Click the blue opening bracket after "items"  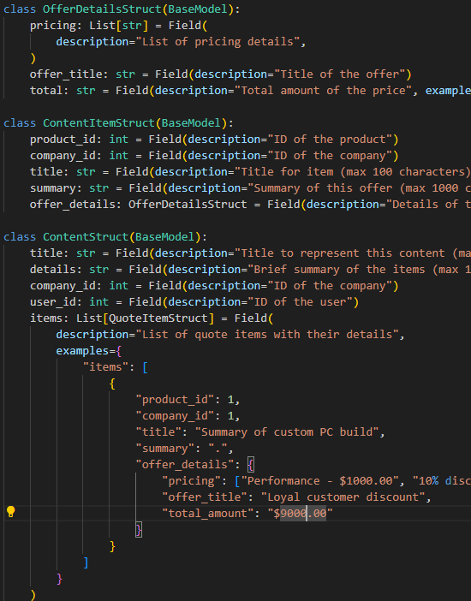(145, 367)
